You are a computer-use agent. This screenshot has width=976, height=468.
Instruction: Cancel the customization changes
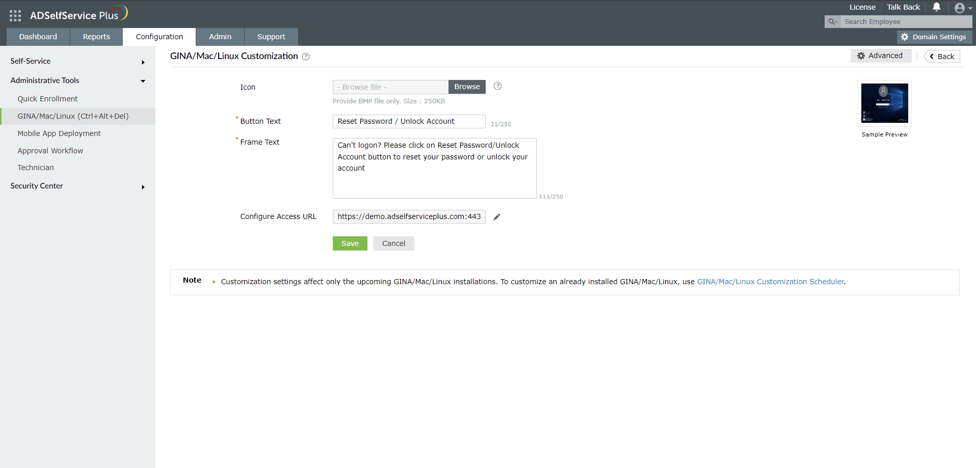(x=393, y=243)
